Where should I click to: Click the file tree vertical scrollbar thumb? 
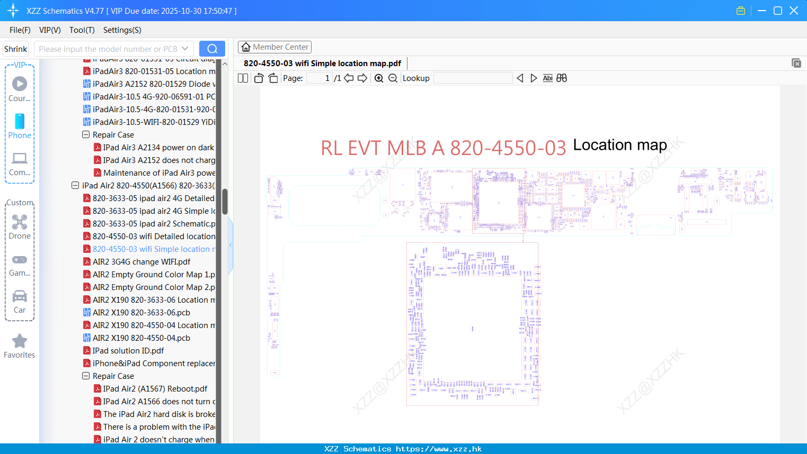pos(225,202)
